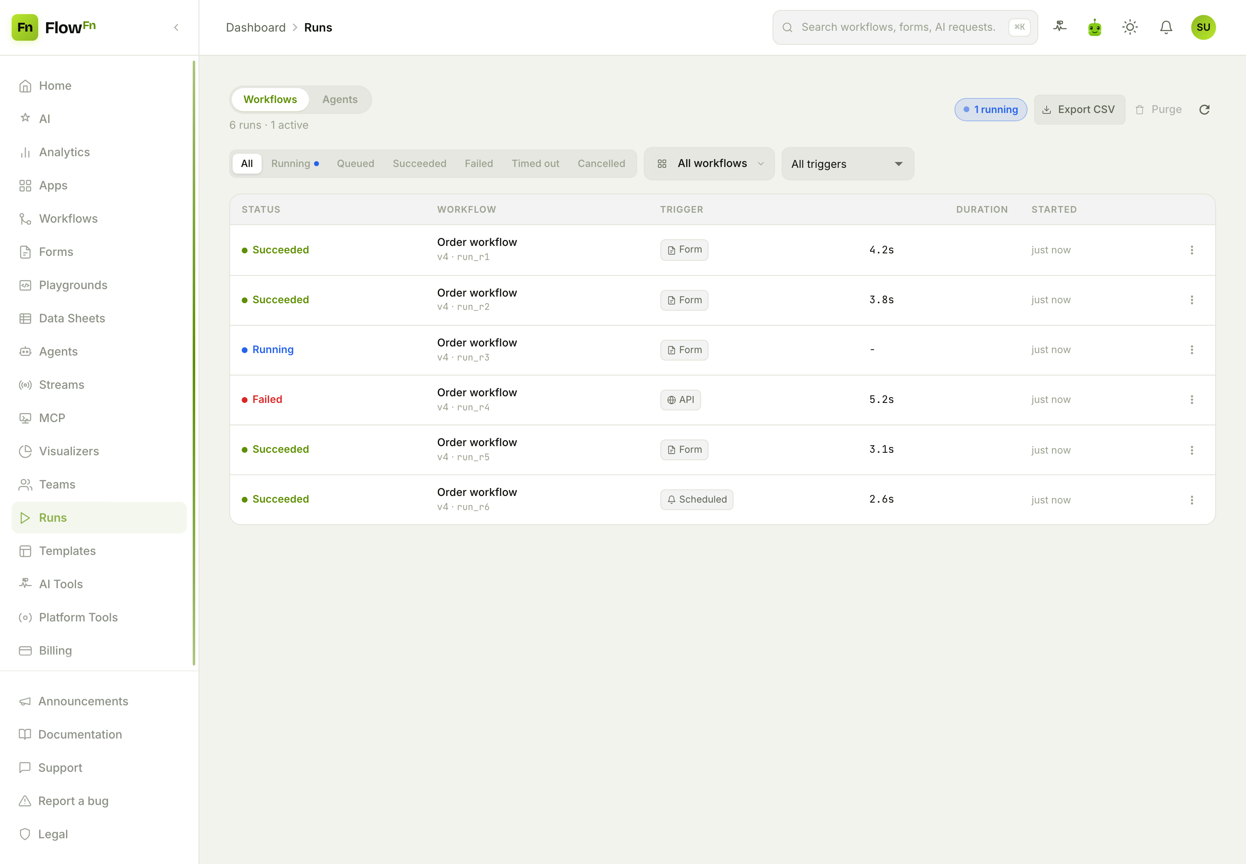Open Visualizers page

99,451
